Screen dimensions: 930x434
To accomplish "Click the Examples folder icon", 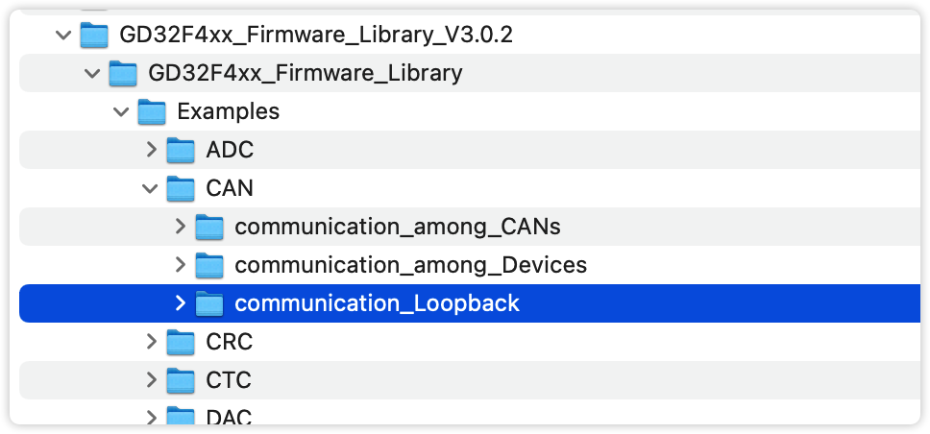I will tap(152, 111).
